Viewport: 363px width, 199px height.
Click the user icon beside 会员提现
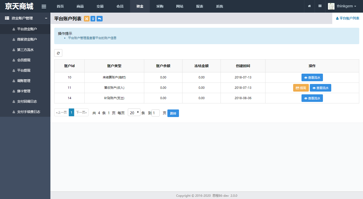(14, 60)
